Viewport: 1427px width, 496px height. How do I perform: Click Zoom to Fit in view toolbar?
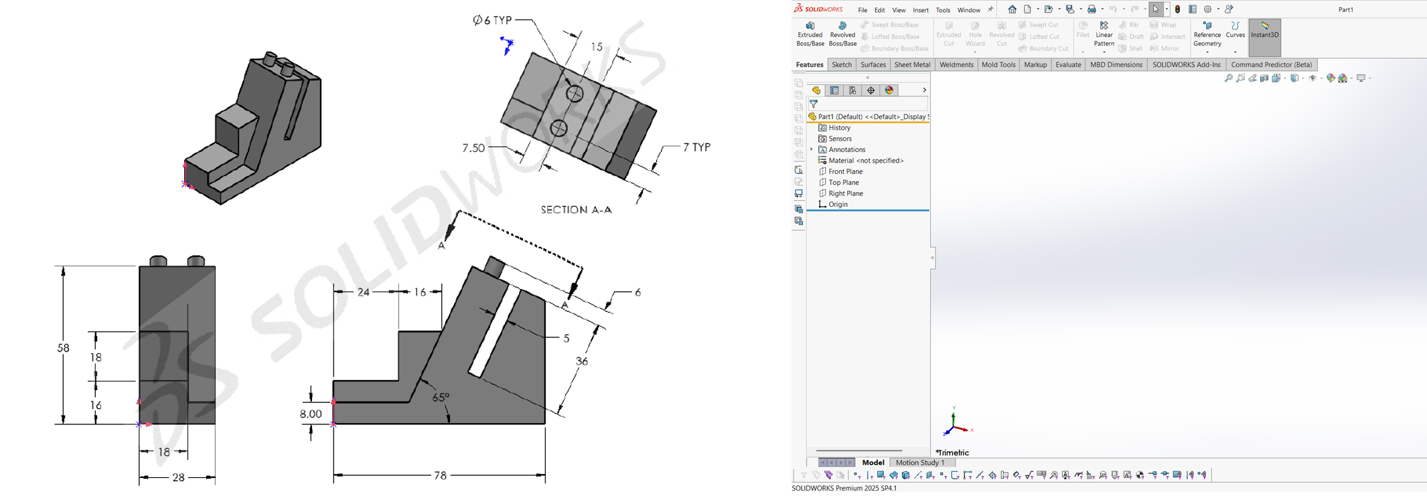click(1229, 78)
